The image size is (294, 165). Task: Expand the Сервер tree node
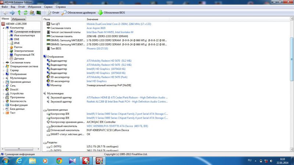point(3,70)
